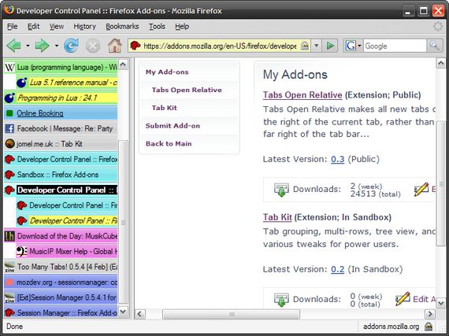Viewport: 449px width, 336px height.
Task: Open the Help menu
Action: [182, 27]
